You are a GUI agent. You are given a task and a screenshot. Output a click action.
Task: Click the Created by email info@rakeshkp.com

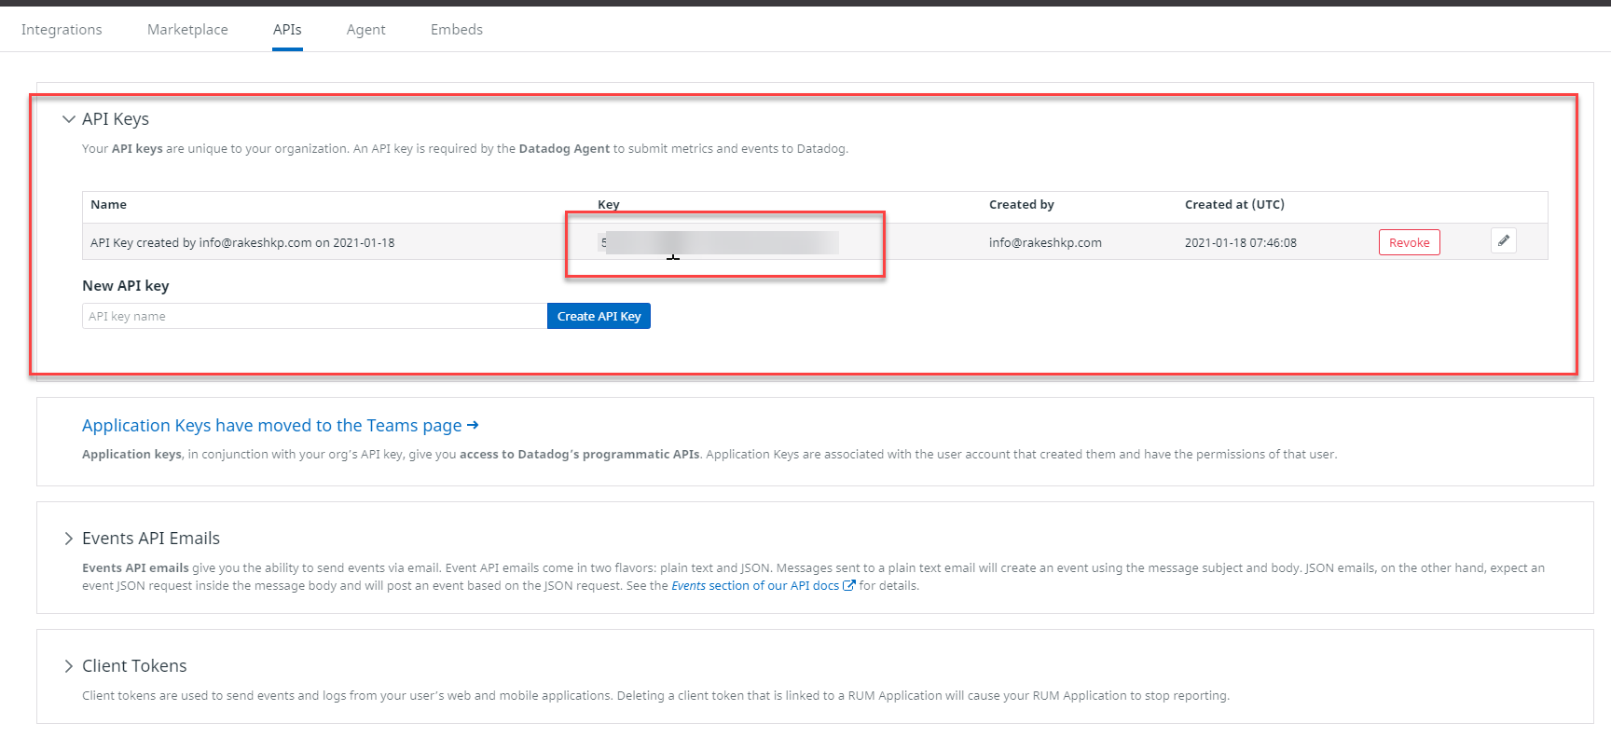click(1045, 243)
